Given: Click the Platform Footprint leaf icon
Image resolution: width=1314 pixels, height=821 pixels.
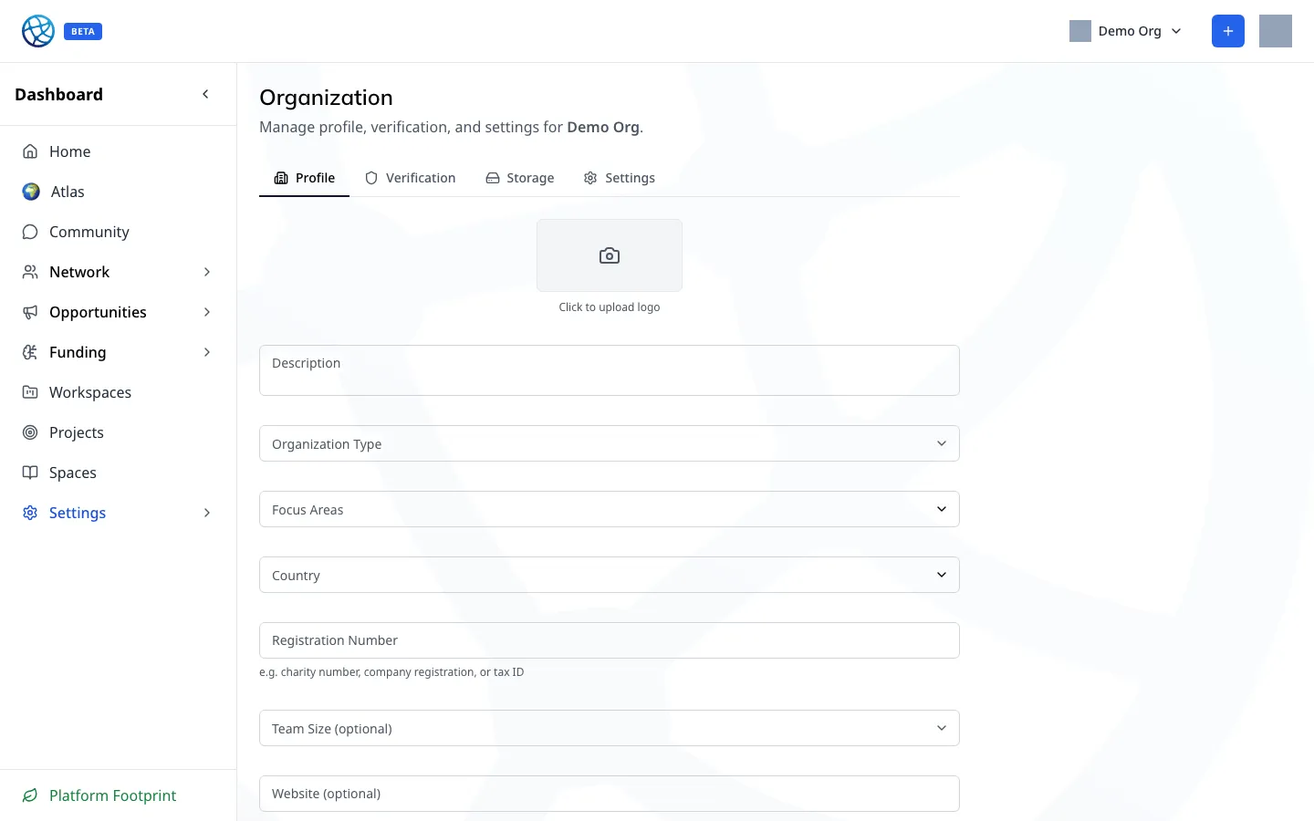Looking at the screenshot, I should tap(30, 795).
